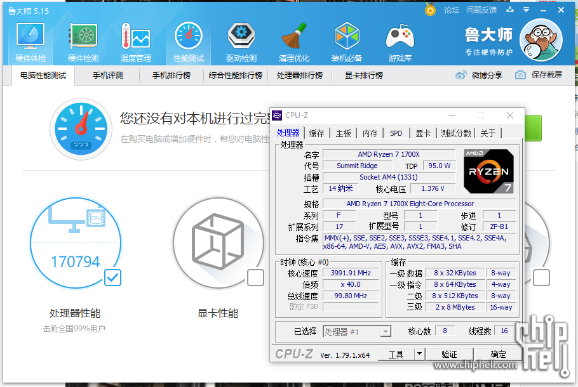Click the 处理器性能 score circle 170794
The image size is (578, 387).
click(x=76, y=243)
